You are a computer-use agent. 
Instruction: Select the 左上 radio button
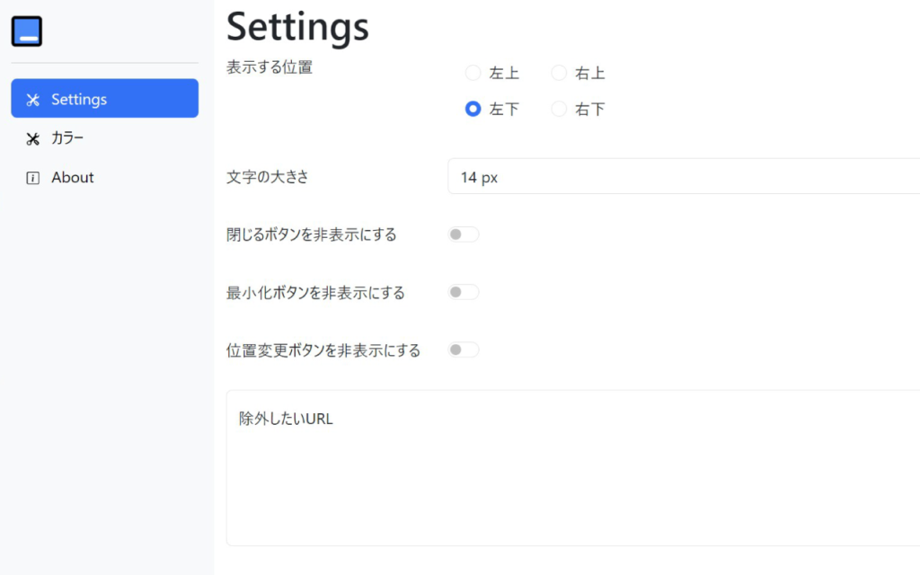[473, 73]
